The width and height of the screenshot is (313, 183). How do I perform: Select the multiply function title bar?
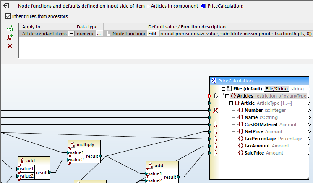point(85,144)
